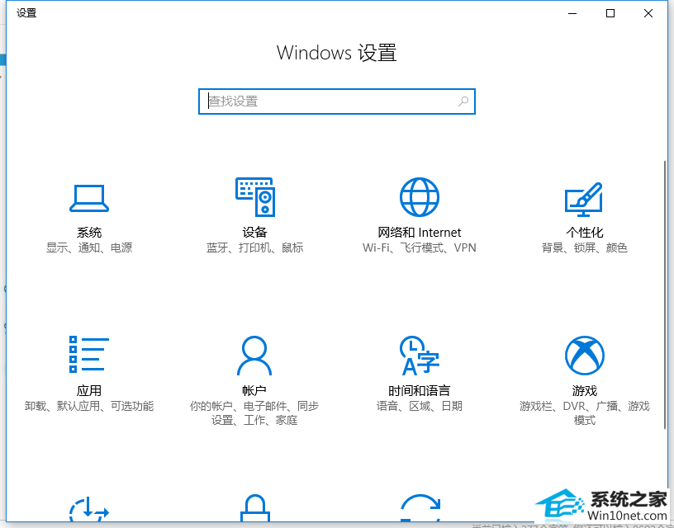Minimize the 设置 window
This screenshot has height=528, width=674.
tap(572, 13)
